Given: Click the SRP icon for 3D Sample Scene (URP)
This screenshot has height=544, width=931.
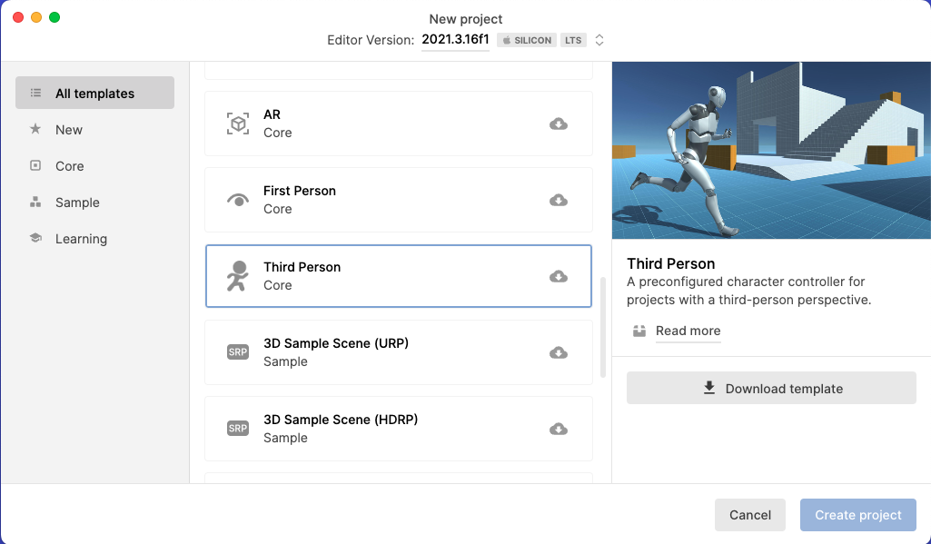Looking at the screenshot, I should [x=237, y=352].
